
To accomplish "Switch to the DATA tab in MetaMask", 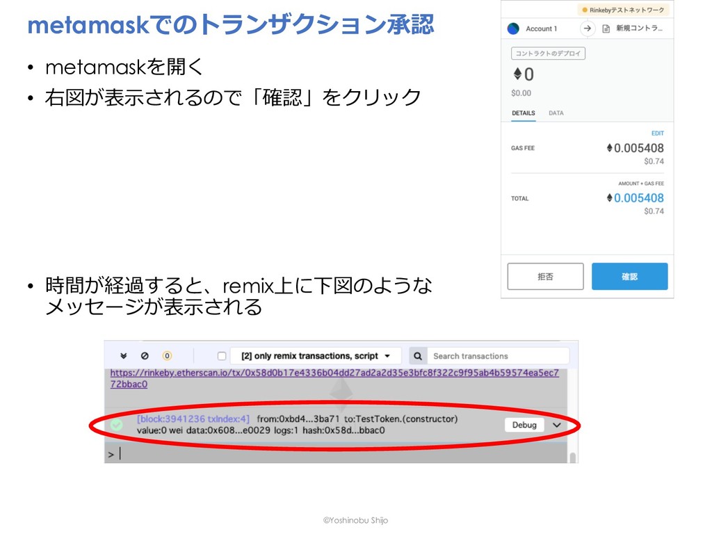I will [x=556, y=113].
